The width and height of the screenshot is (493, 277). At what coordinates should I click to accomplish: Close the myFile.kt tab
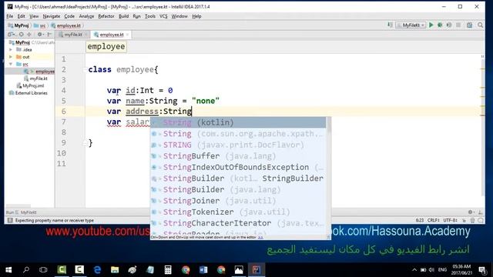86,35
